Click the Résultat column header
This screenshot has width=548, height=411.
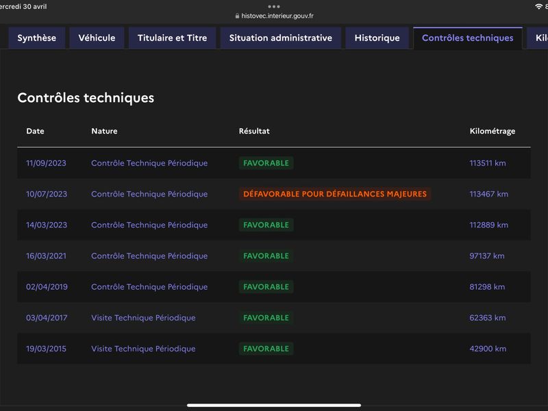click(x=254, y=131)
